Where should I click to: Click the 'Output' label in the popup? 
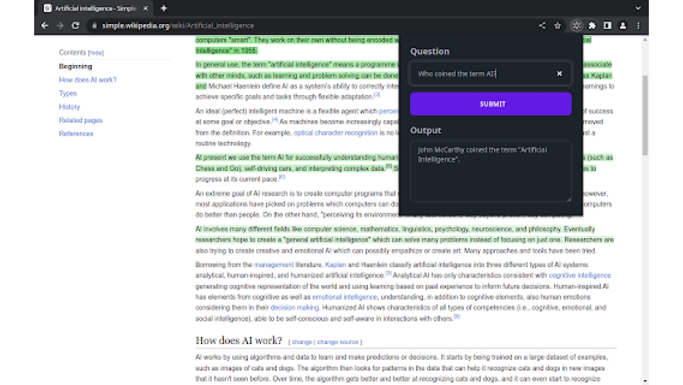click(426, 131)
